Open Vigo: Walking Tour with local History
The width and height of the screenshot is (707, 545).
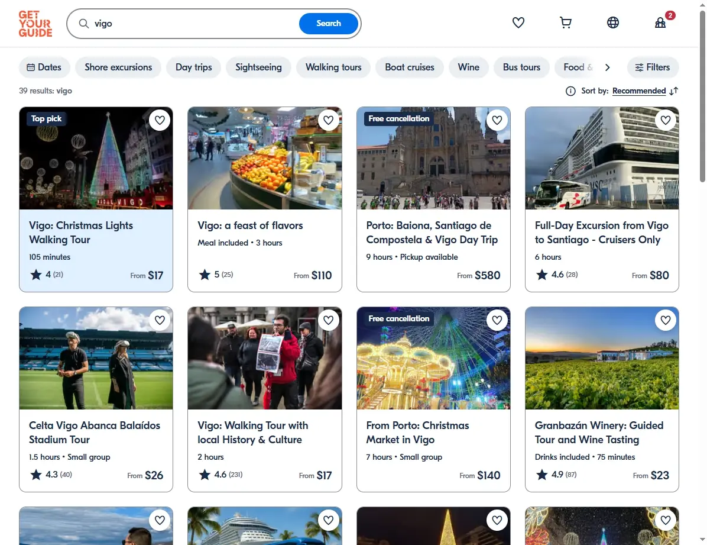(x=253, y=433)
